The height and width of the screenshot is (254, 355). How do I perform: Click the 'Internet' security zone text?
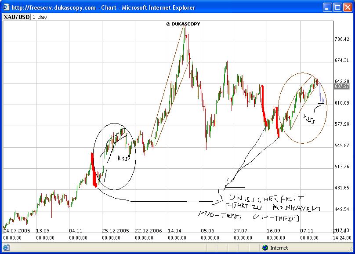(x=279, y=248)
